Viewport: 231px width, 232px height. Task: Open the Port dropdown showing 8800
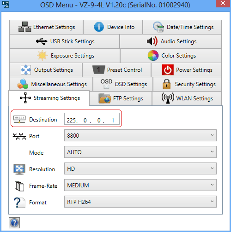tap(140, 135)
